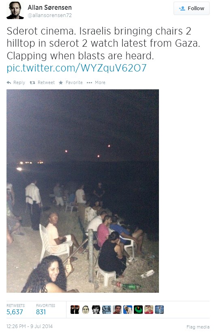This screenshot has width=221, height=335.
Task: View the 5,637 retweets count
Action: click(x=15, y=312)
